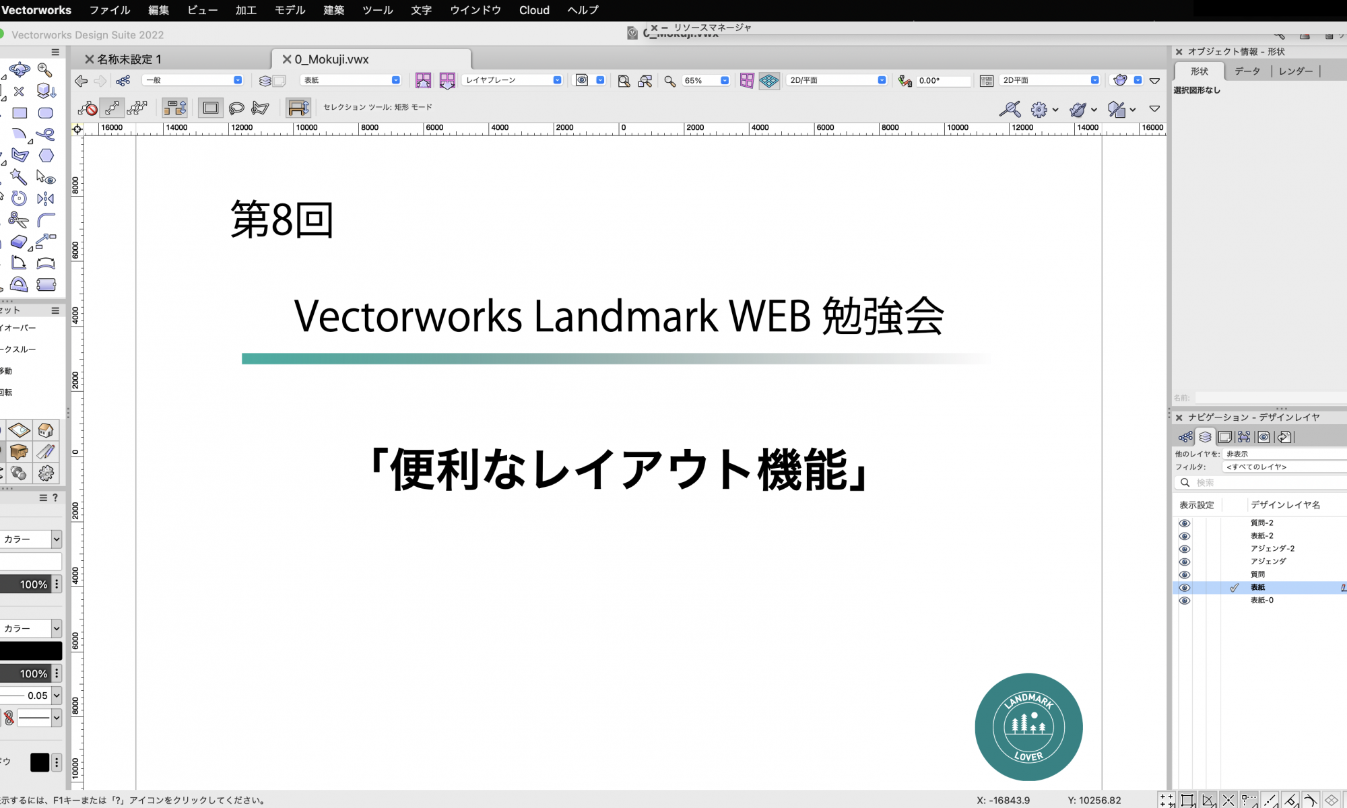Choose the Rounded Rectangle tool

tap(45, 112)
